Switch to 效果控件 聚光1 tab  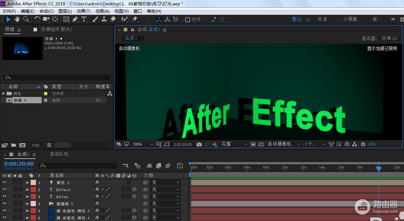pyautogui.click(x=57, y=29)
